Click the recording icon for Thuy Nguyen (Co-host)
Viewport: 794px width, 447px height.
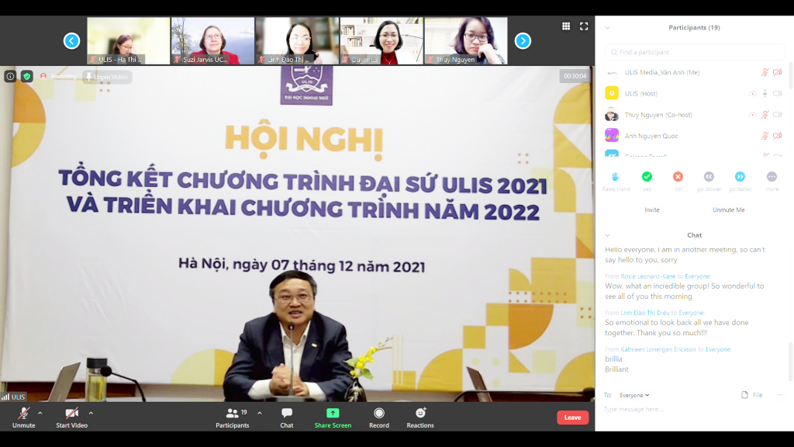tap(752, 115)
